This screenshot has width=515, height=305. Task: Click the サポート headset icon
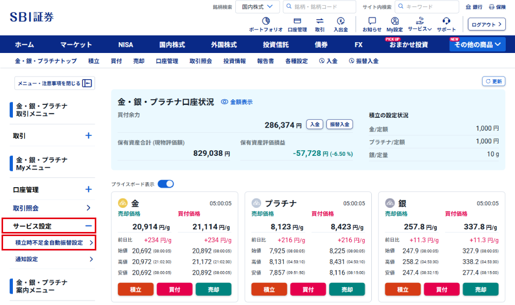446,22
